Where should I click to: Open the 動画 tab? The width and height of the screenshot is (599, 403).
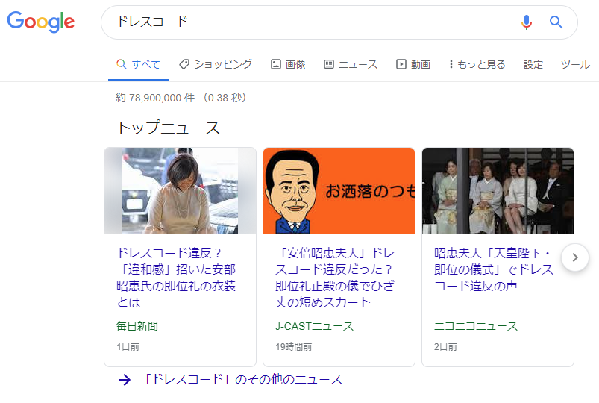coord(413,64)
